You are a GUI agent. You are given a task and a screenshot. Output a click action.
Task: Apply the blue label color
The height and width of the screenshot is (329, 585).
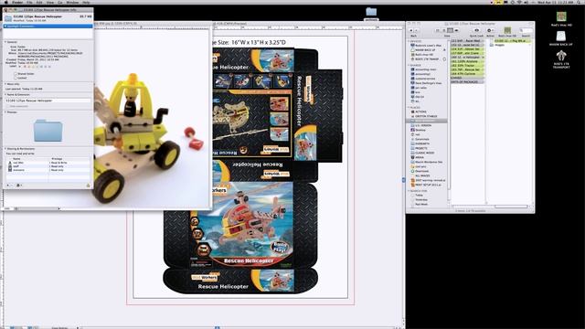[41, 67]
